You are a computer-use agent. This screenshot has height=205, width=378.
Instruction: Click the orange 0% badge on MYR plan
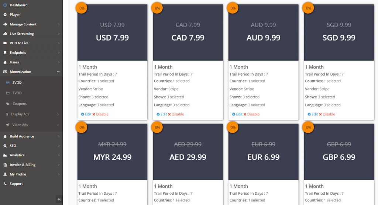[x=82, y=128]
